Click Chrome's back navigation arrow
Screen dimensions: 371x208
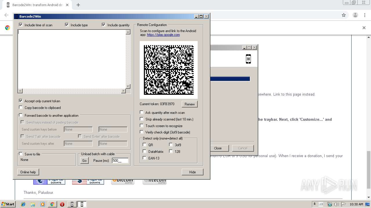click(x=6, y=15)
